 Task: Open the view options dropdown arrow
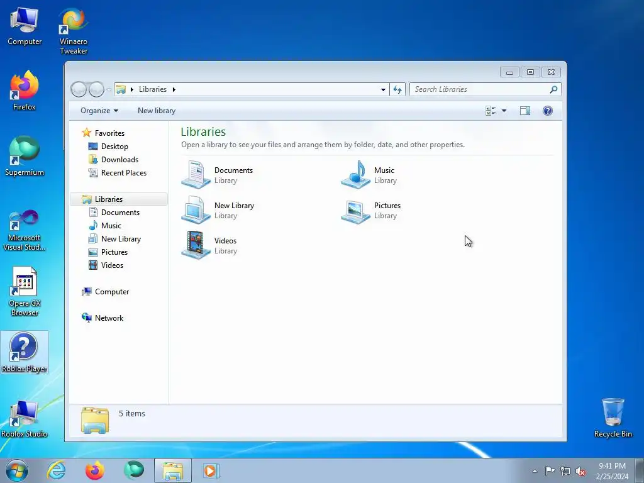(x=504, y=111)
